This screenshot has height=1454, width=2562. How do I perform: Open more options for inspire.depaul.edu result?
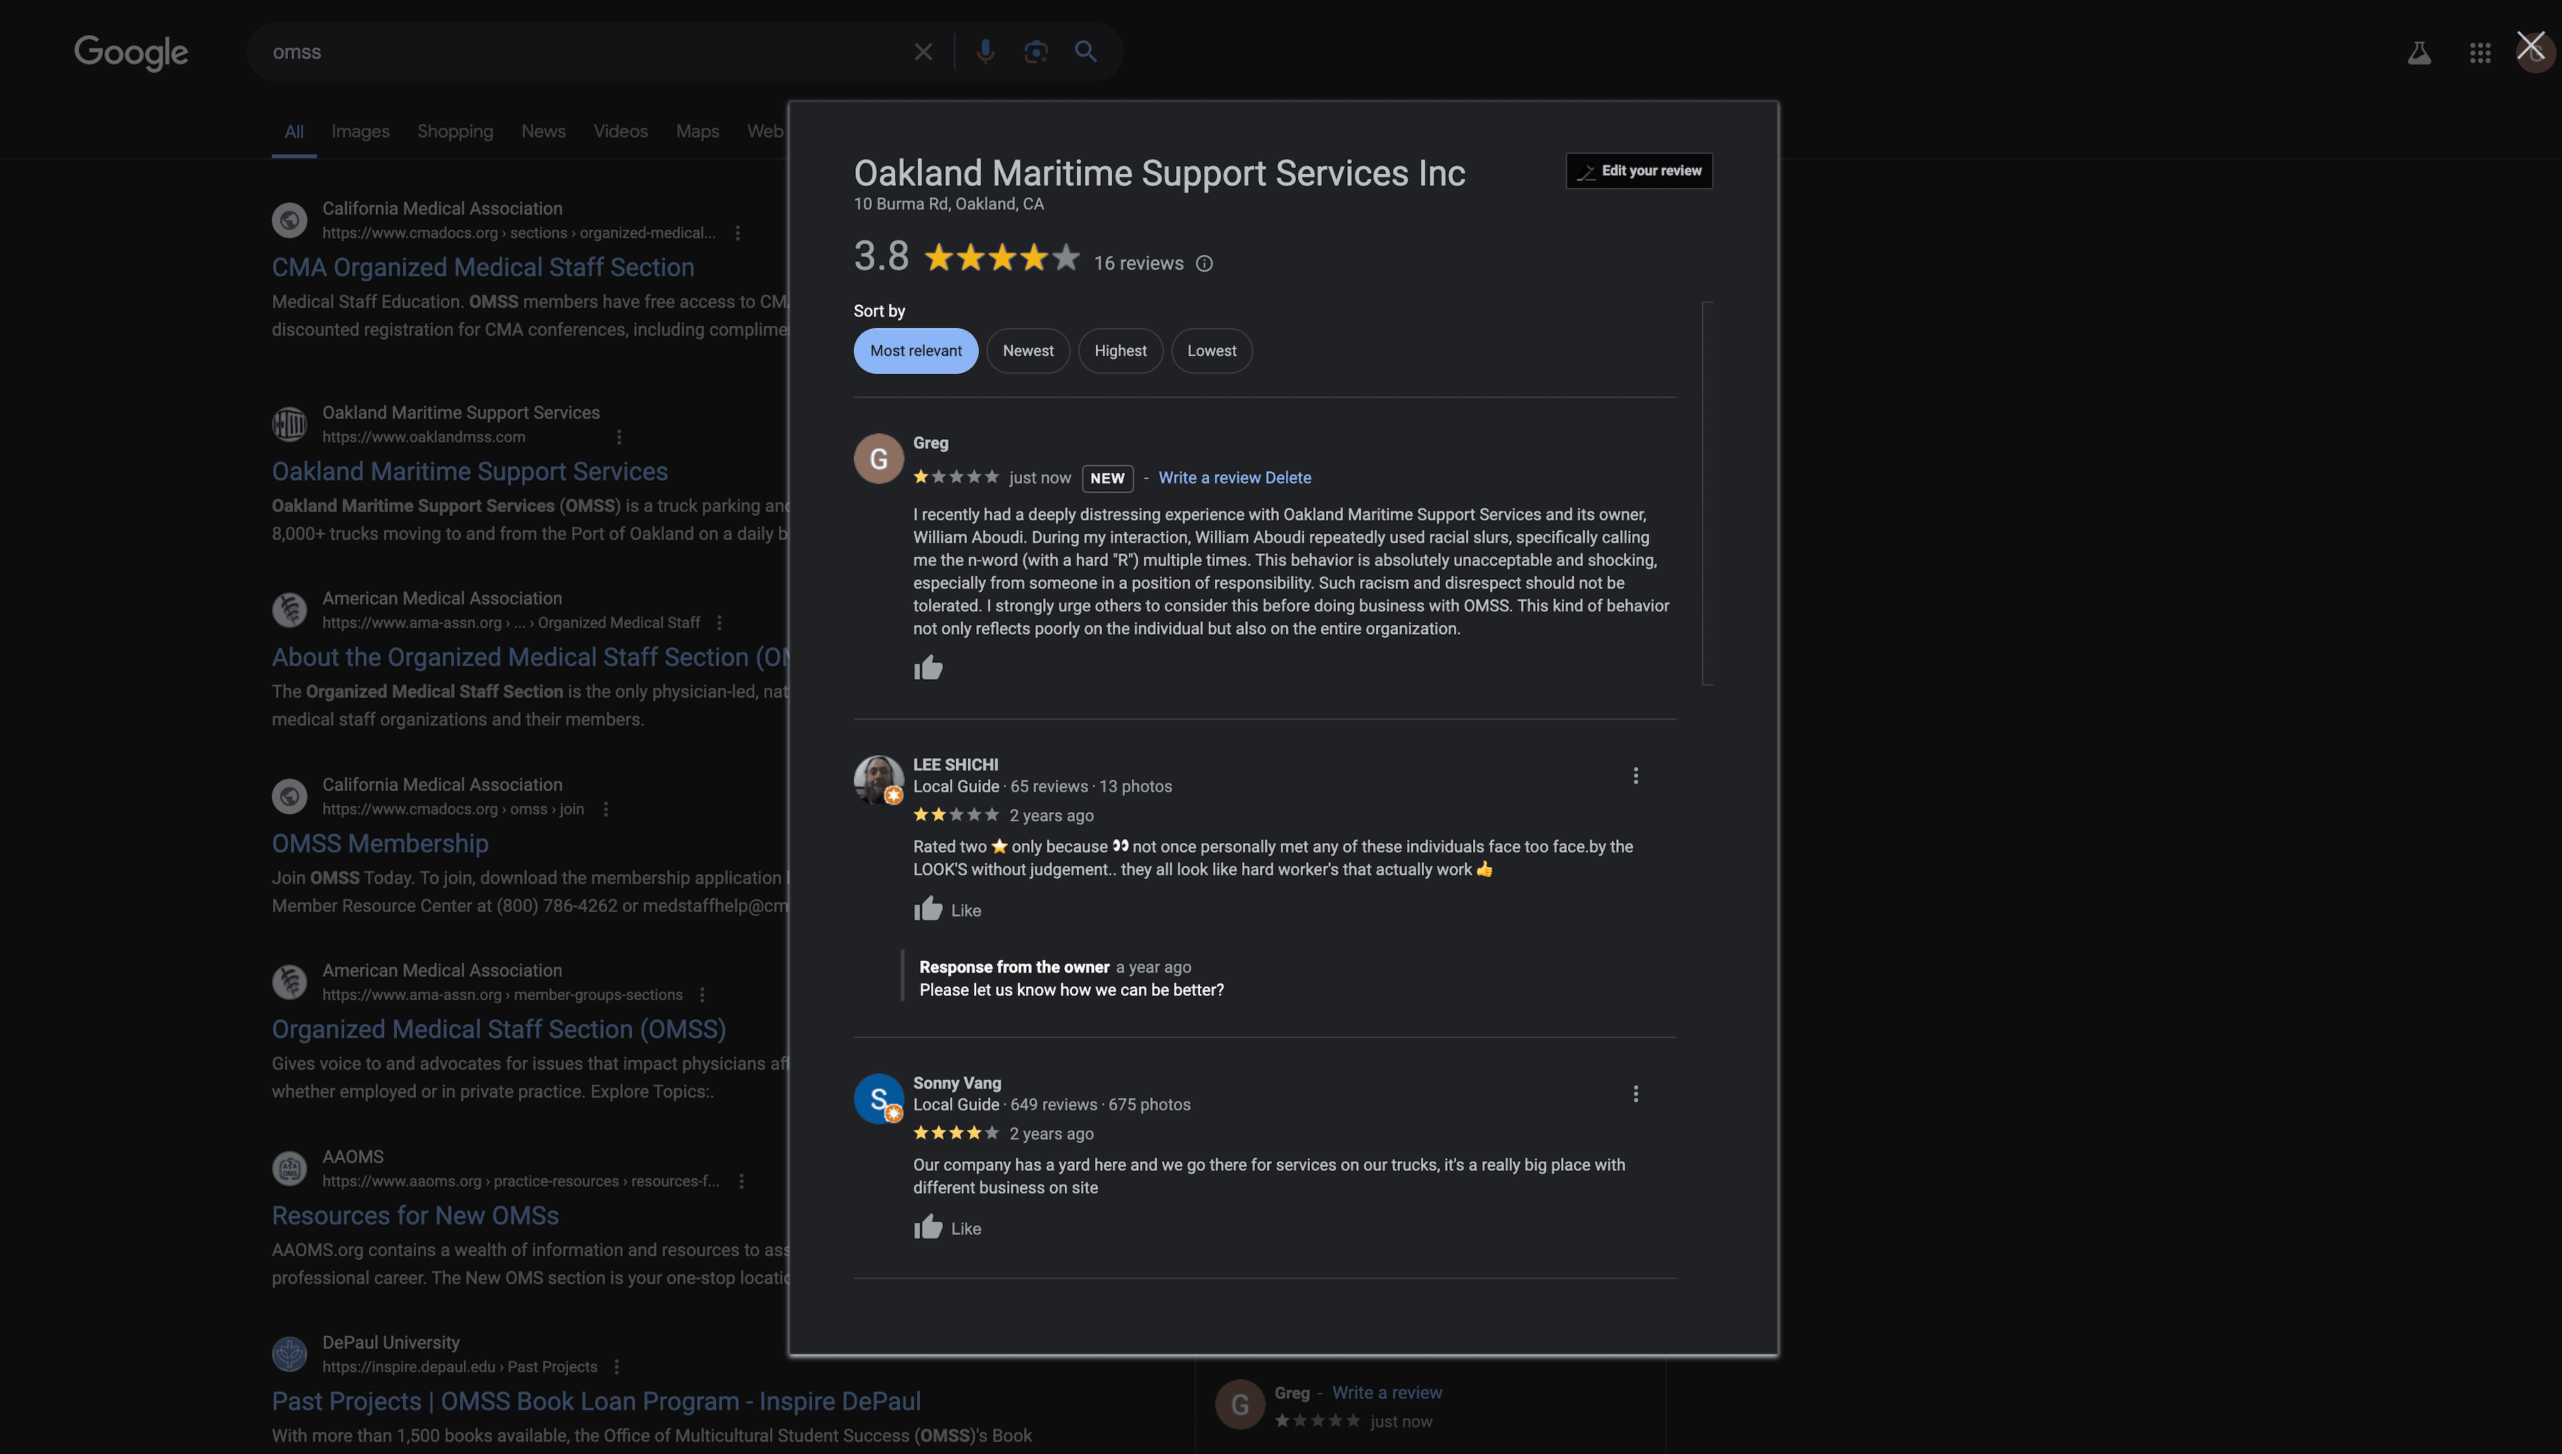click(616, 1367)
